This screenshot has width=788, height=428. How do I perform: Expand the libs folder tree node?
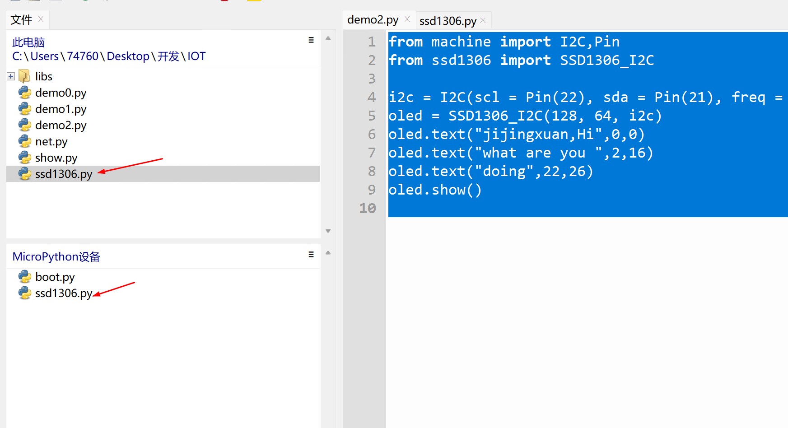[11, 76]
